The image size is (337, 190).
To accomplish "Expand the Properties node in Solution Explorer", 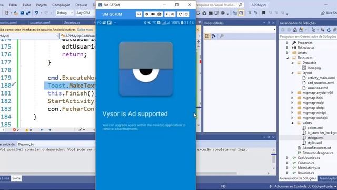I will coord(288,43).
